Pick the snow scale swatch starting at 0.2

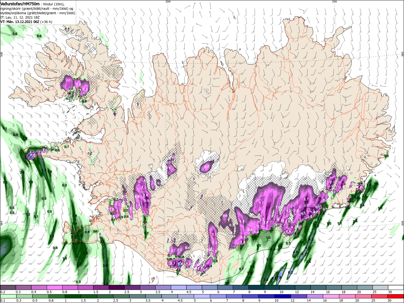[8, 288]
